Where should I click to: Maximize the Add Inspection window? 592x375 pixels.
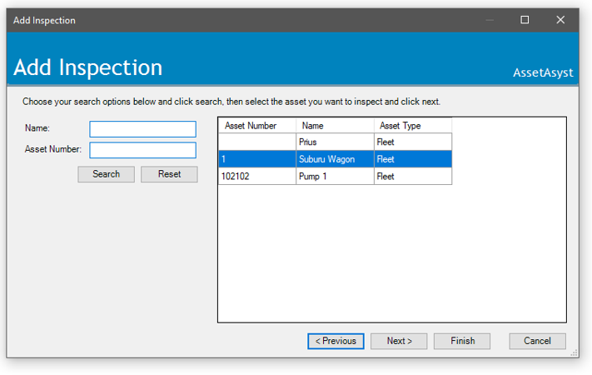click(525, 20)
